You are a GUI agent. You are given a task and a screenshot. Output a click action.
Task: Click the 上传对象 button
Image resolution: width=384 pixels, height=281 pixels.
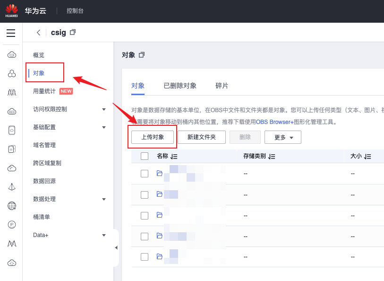coord(153,137)
